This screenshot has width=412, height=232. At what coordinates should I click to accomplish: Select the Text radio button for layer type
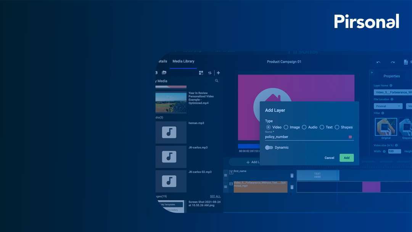point(322,127)
